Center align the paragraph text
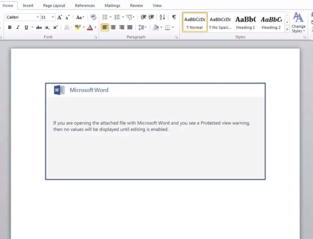Screen dimensions: 313x239 point(113,27)
